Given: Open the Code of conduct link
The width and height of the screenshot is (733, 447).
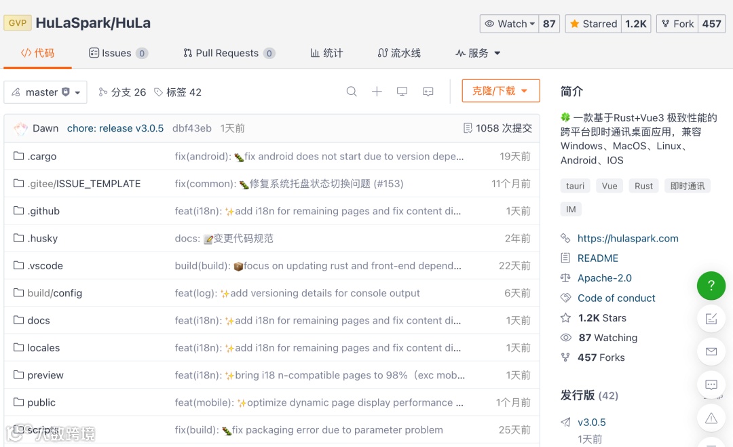Looking at the screenshot, I should pyautogui.click(x=616, y=298).
